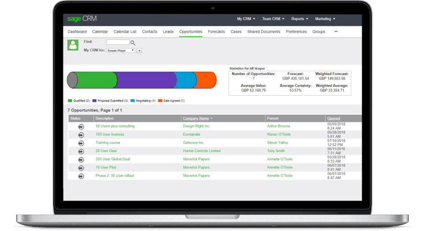
Task: Open the My CRM dropdown menu
Action: coord(245,18)
